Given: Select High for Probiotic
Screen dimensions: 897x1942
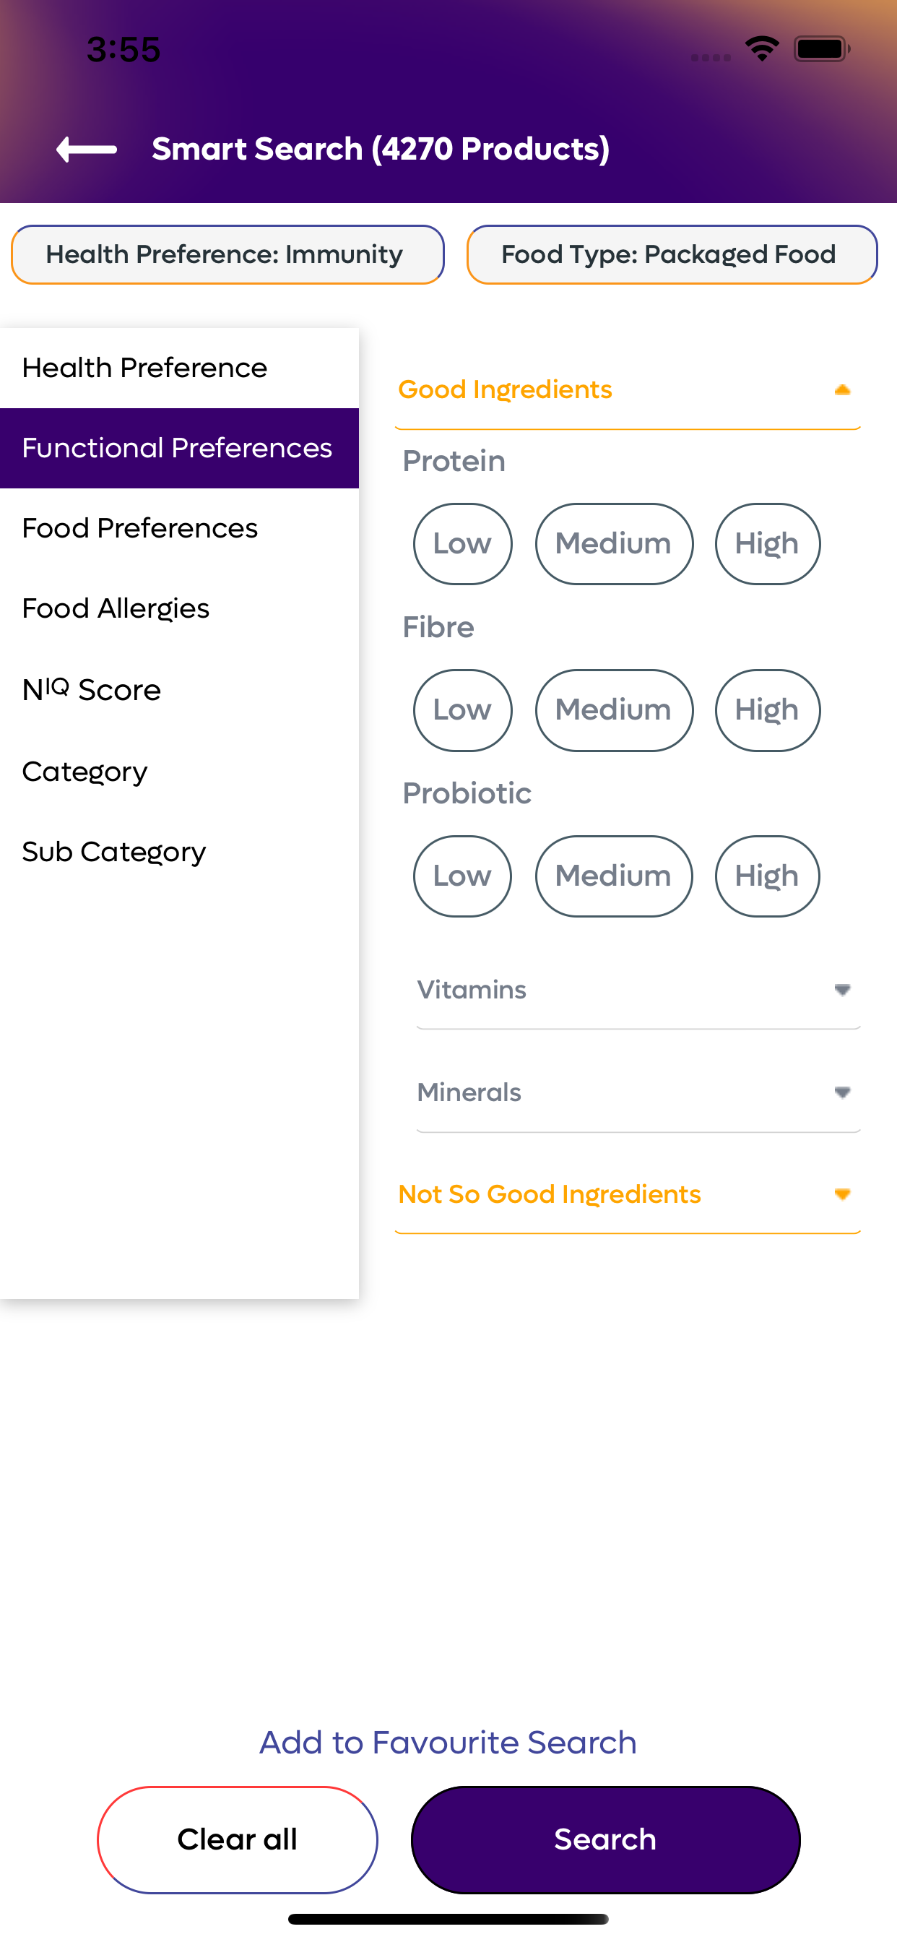Looking at the screenshot, I should point(767,876).
